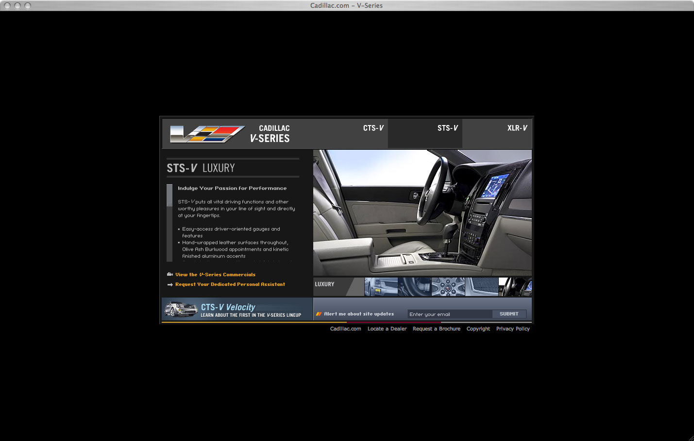Open View the V-Series Commercials link
Image resolution: width=694 pixels, height=441 pixels.
pos(215,274)
